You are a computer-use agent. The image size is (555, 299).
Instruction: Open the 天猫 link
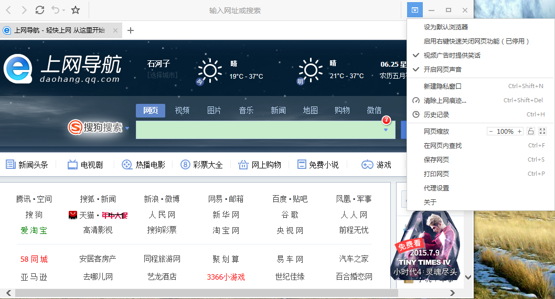click(x=87, y=215)
